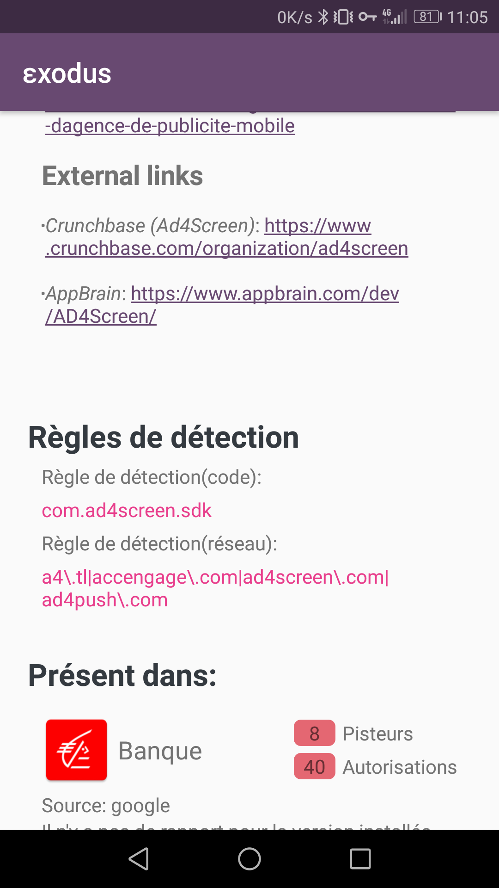
Task: Tap the Android back navigation button
Action: [x=139, y=859]
